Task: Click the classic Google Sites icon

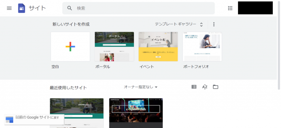Action: [x=10, y=120]
